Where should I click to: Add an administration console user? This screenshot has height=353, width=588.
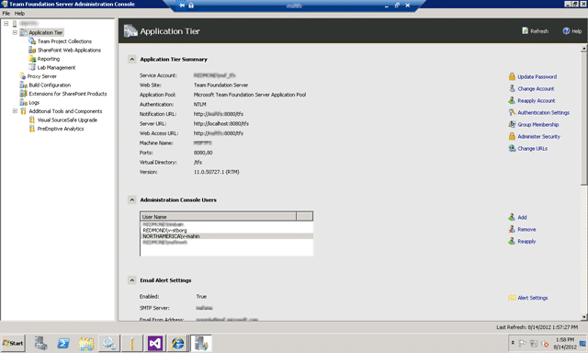click(522, 217)
